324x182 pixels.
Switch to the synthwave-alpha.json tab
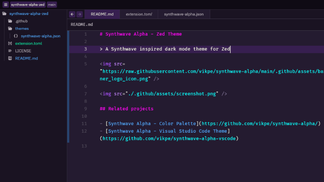(184, 14)
